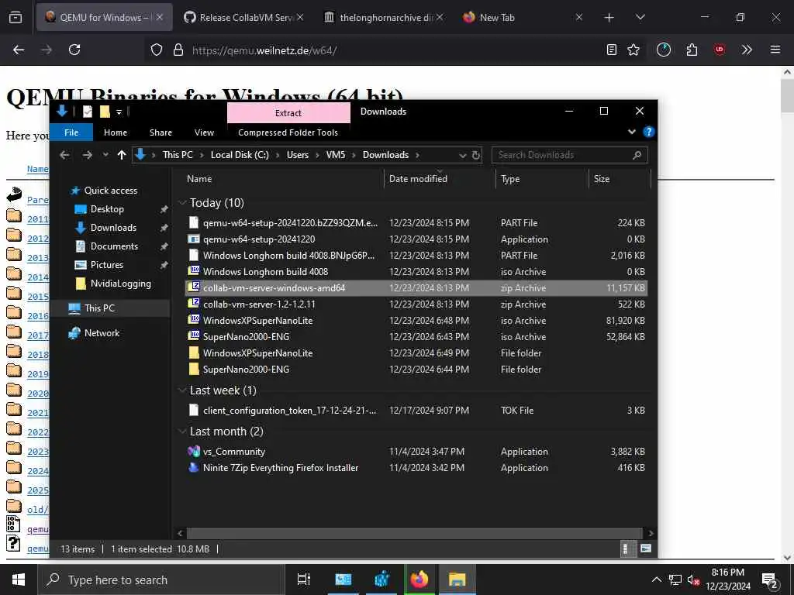794x595 pixels.
Task: Open the Home ribbon tab
Action: [x=116, y=132]
